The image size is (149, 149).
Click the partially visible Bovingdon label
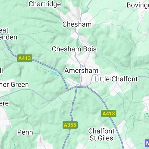tap(138, 5)
